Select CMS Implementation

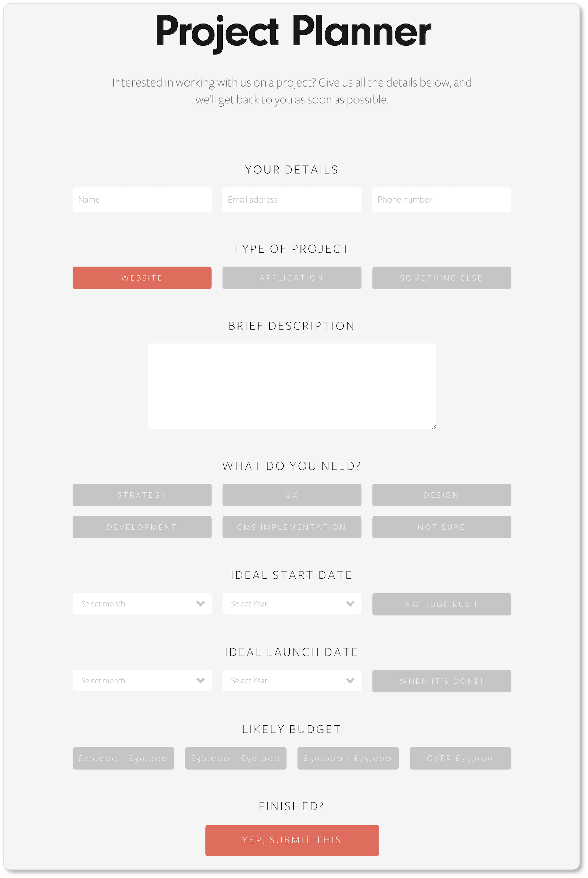coord(291,527)
